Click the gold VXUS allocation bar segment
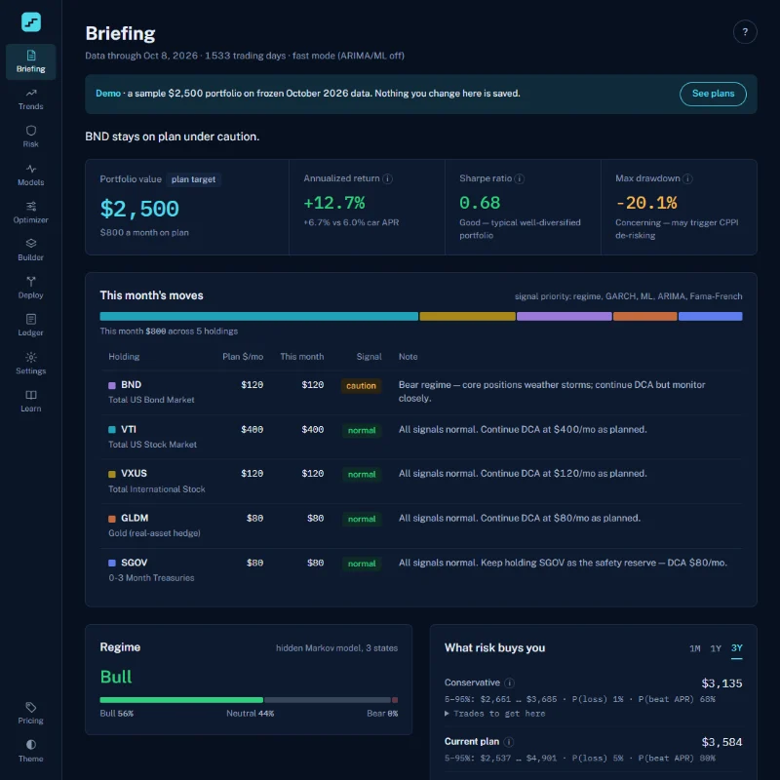The height and width of the screenshot is (780, 780). pos(467,316)
